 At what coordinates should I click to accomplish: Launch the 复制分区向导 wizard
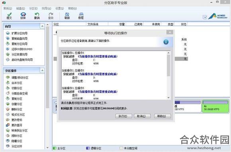pyautogui.click(x=17, y=44)
